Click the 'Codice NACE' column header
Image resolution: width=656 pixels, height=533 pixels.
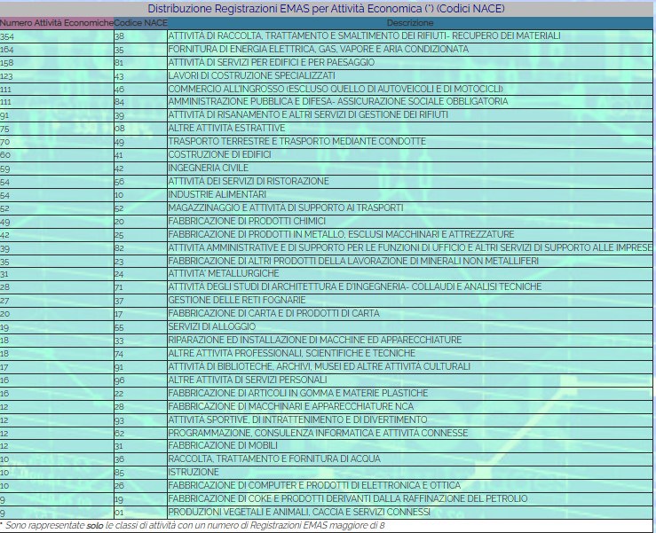[139, 21]
